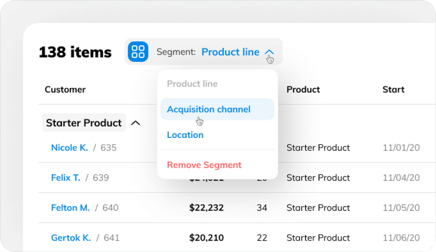Image resolution: width=436 pixels, height=252 pixels.
Task: Select Acquisition channel from the segment menu
Action: (x=209, y=109)
